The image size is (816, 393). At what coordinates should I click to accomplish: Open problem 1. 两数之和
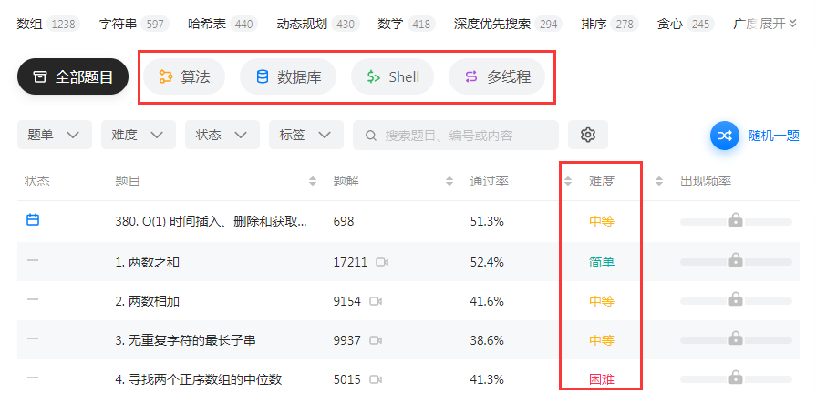pyautogui.click(x=147, y=262)
